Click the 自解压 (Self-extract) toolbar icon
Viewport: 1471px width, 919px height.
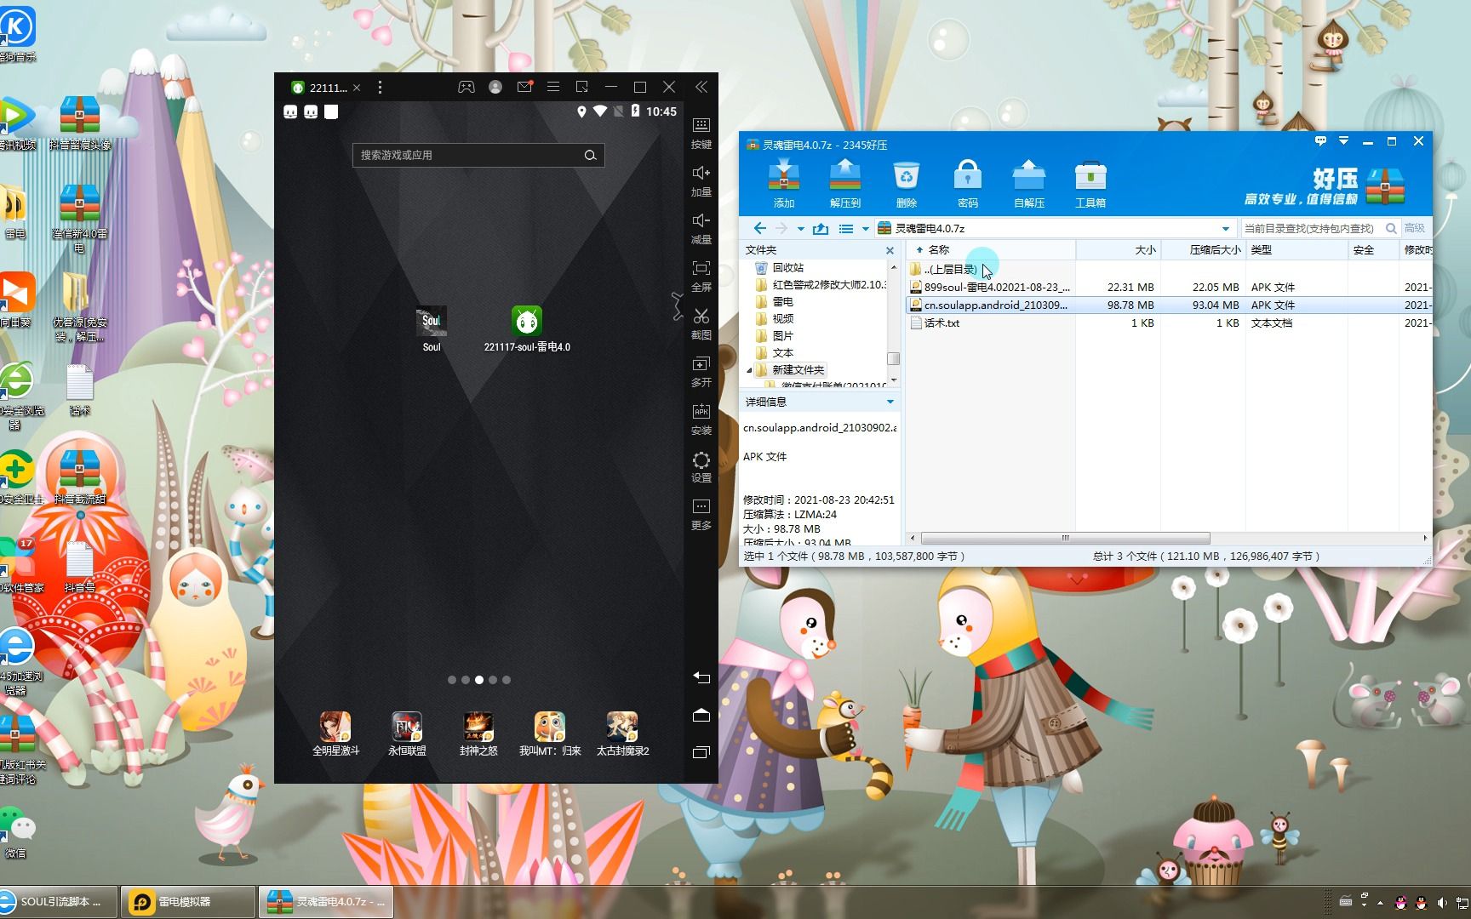click(1028, 184)
